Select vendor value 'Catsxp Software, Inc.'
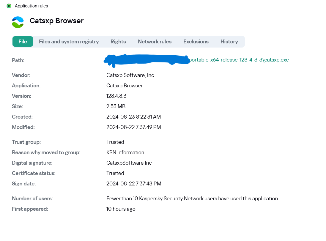 130,75
